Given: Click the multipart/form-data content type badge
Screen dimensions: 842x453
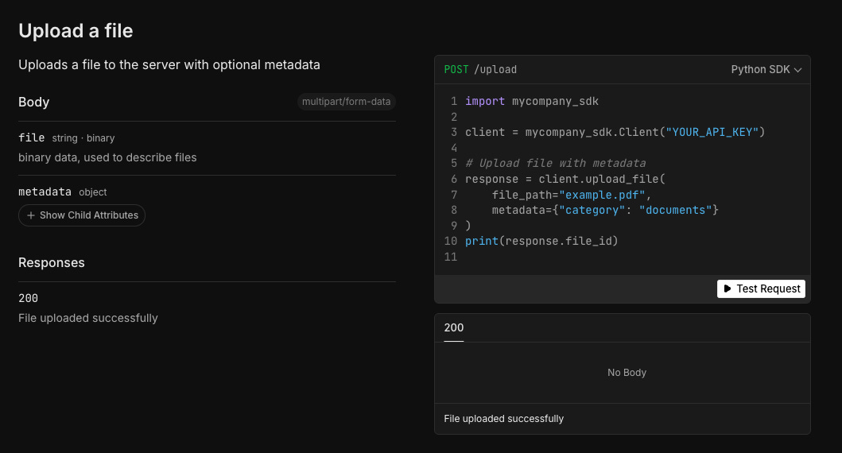Looking at the screenshot, I should pyautogui.click(x=347, y=102).
